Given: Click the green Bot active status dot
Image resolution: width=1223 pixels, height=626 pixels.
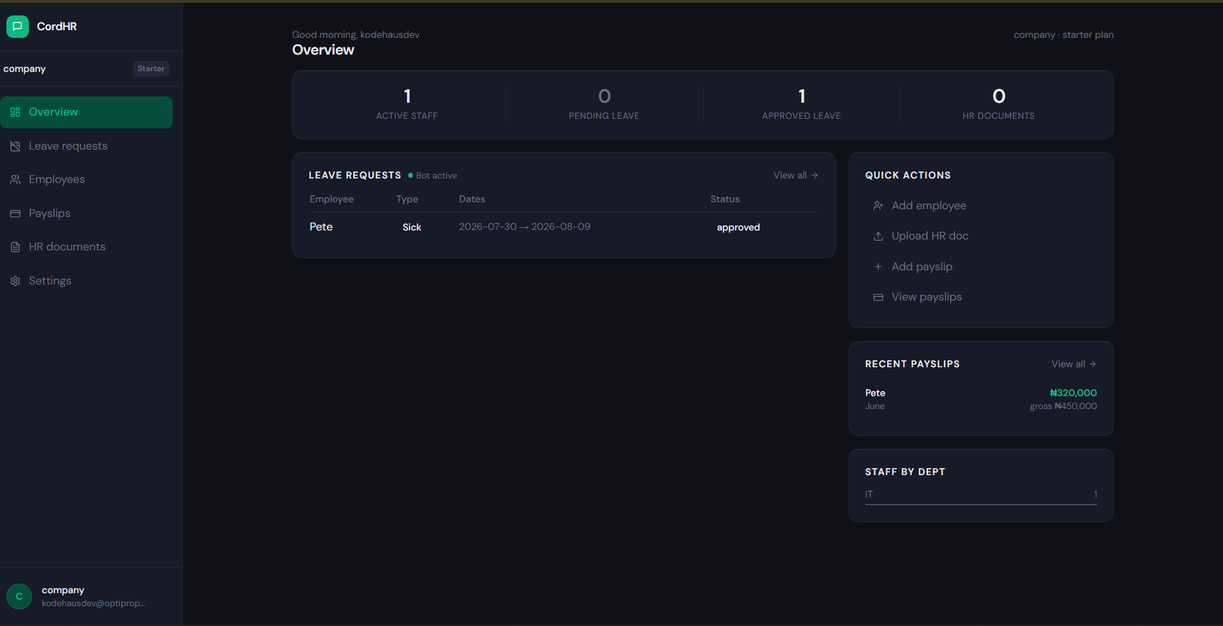Looking at the screenshot, I should tap(410, 175).
